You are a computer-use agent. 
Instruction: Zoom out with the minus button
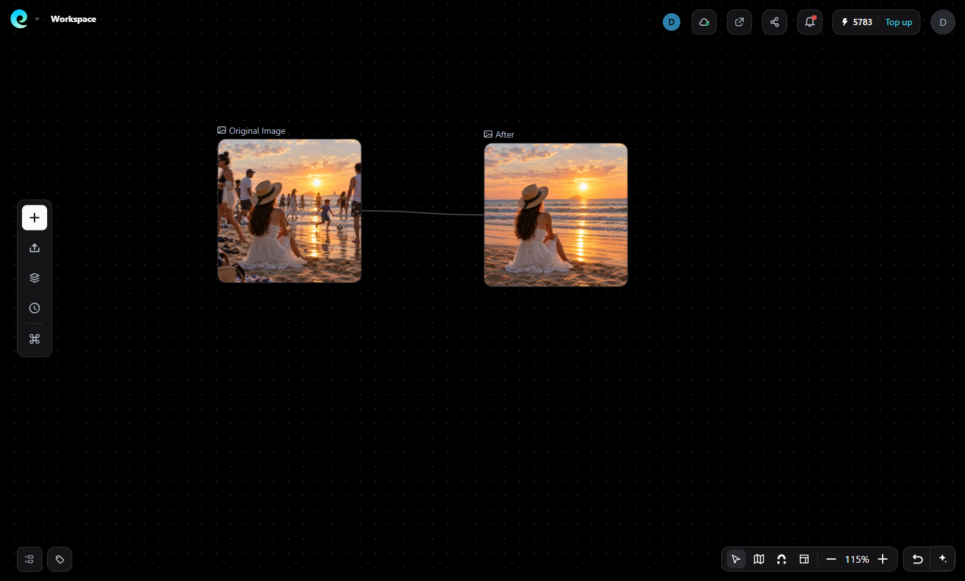tap(831, 559)
